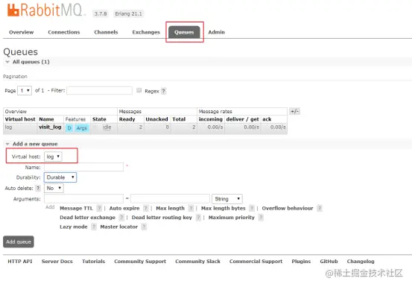Open the Overview tab

tap(22, 32)
